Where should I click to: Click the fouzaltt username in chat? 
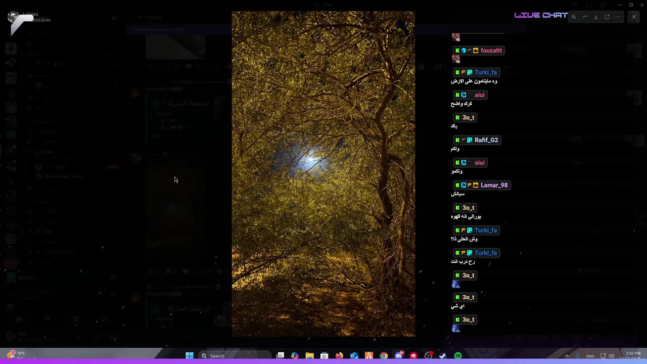click(x=491, y=51)
